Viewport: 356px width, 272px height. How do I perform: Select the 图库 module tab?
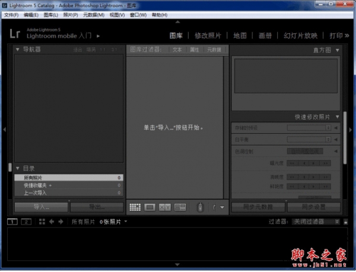click(x=176, y=36)
